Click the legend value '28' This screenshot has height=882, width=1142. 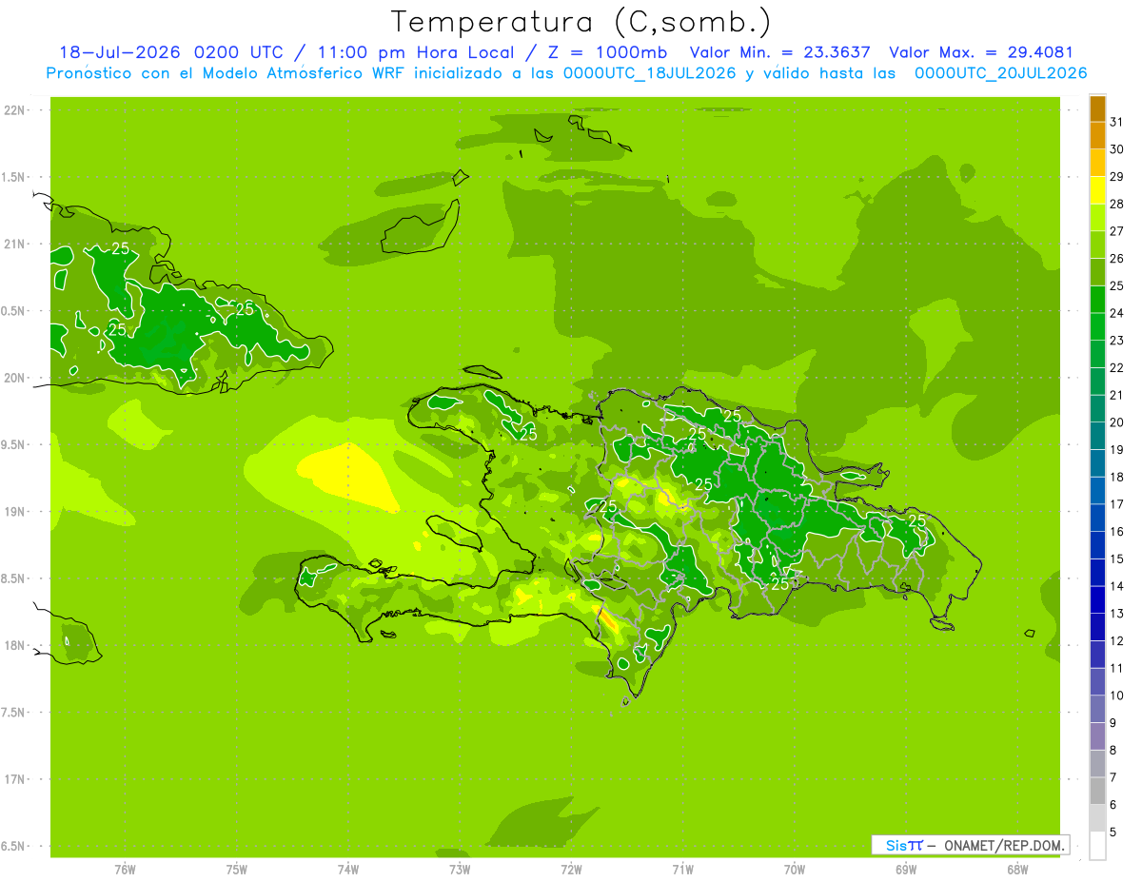(1116, 204)
